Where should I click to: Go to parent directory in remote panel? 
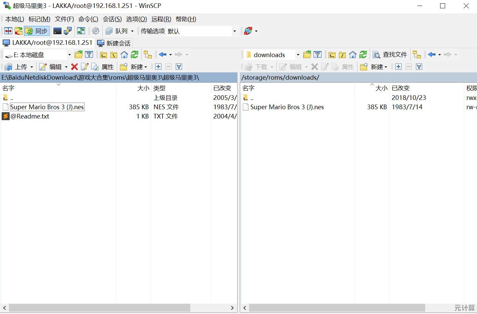coord(332,55)
